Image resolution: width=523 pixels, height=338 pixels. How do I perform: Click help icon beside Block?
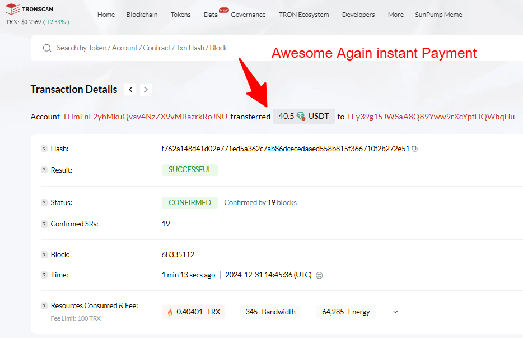coord(44,255)
